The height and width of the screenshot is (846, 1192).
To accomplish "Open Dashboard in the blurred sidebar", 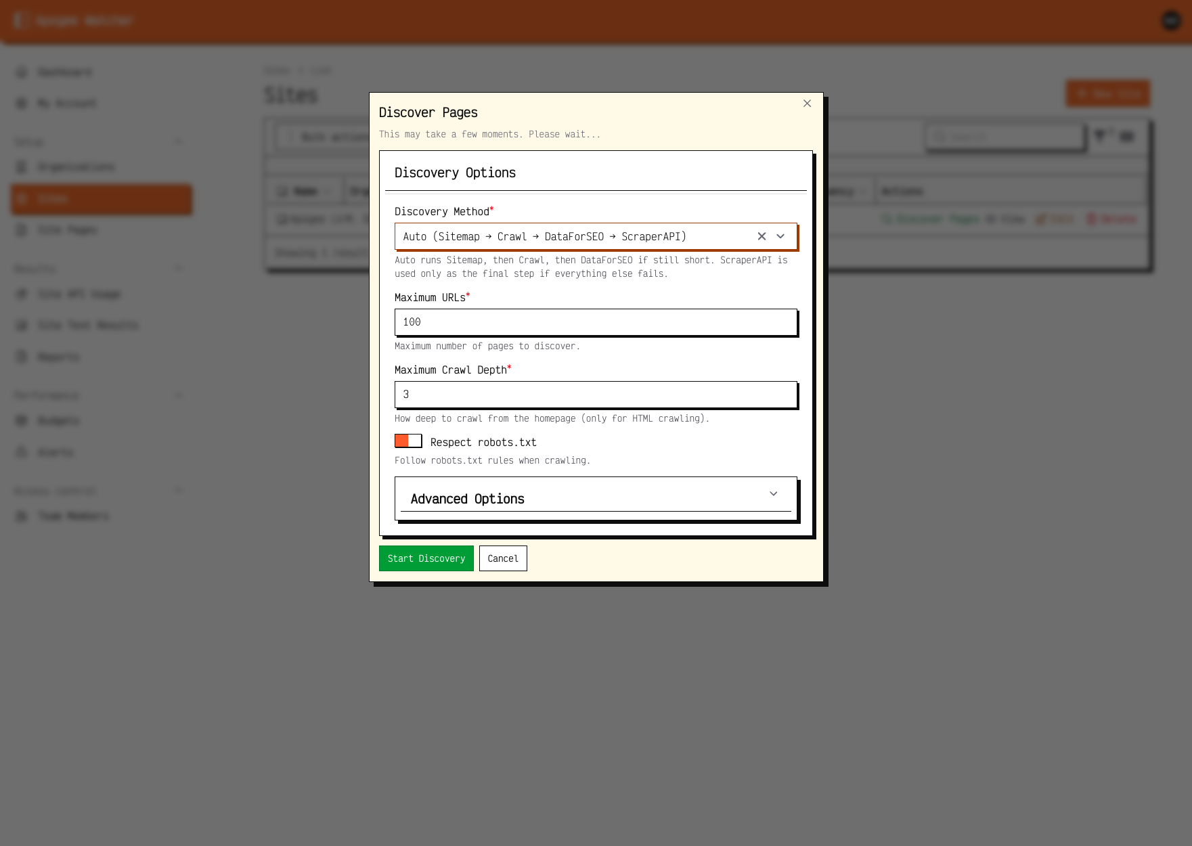I will pos(64,72).
